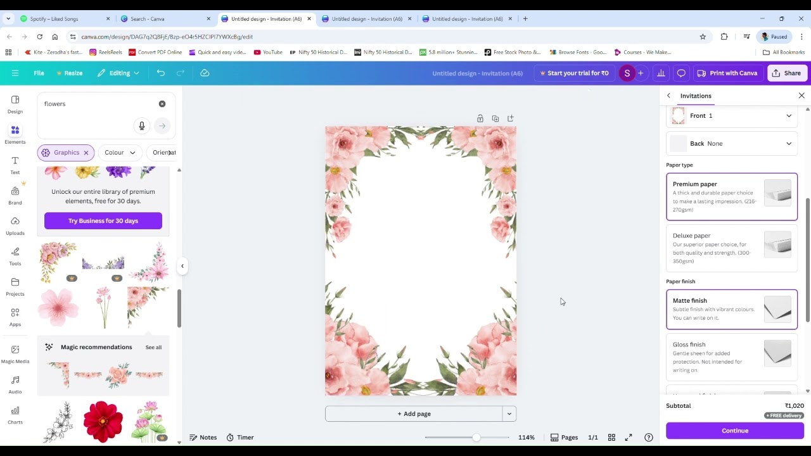Viewport: 811px width, 456px height.
Task: Open the Pages view button
Action: coord(564,438)
